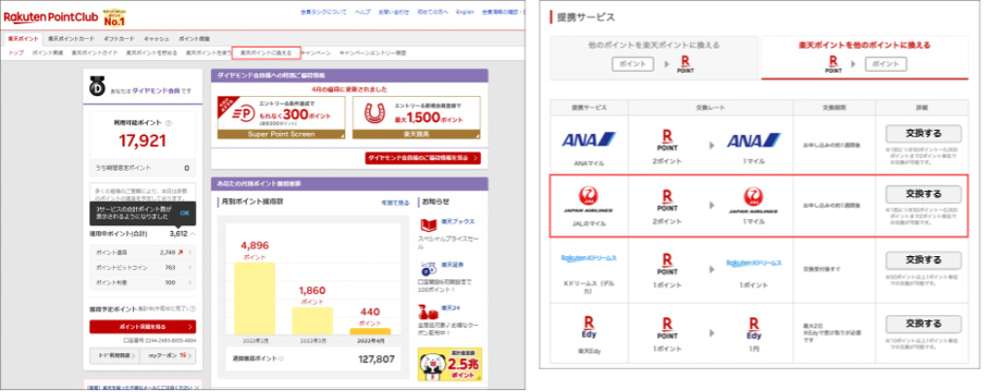Switch to the ギフトカード tab
Image resolution: width=989 pixels, height=392 pixels.
118,39
